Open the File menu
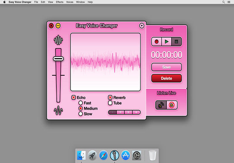The height and width of the screenshot is (163, 234). click(x=36, y=2)
